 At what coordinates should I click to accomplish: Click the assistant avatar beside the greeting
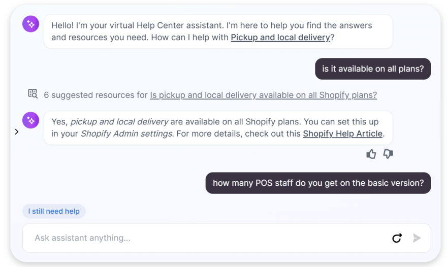[x=31, y=24]
